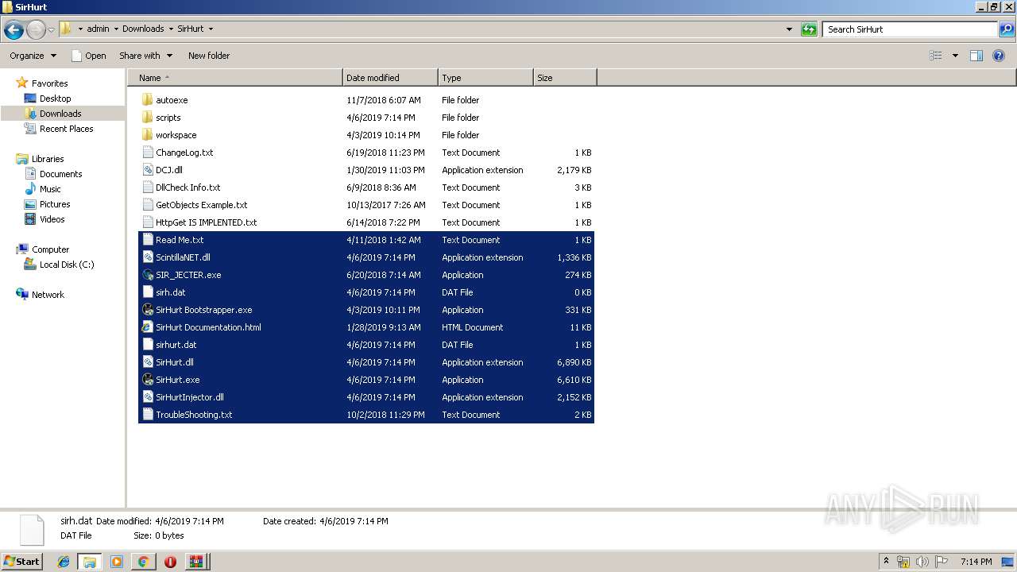Click the SirHurt Documentation.html icon

point(147,327)
